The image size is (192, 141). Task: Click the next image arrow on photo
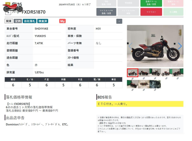point(180,46)
